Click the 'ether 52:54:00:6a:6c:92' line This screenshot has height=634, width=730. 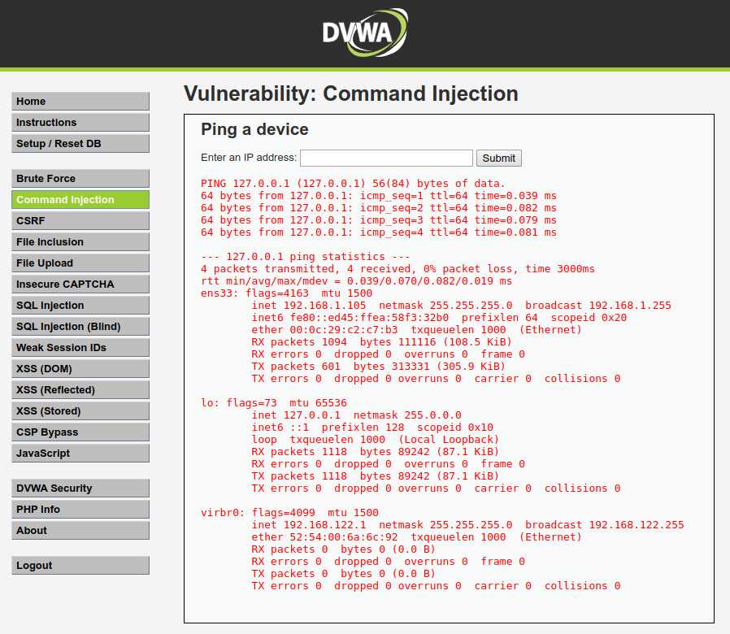(x=417, y=537)
